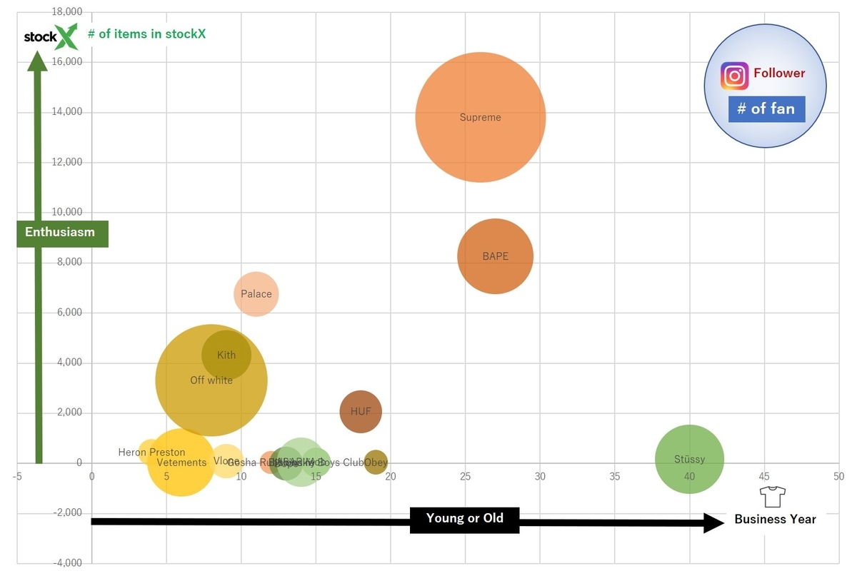The height and width of the screenshot is (576, 857).
Task: Click the 14,000 y-axis tick label
Action: click(x=68, y=112)
